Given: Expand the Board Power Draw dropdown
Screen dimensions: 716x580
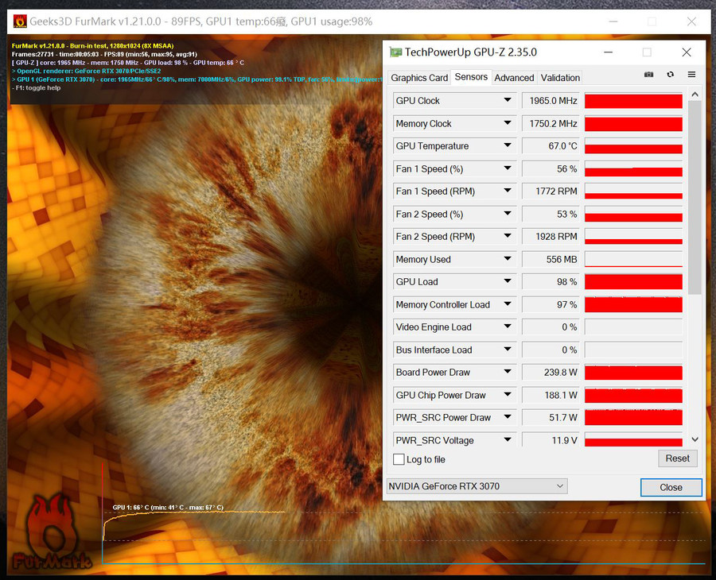Looking at the screenshot, I should 508,373.
